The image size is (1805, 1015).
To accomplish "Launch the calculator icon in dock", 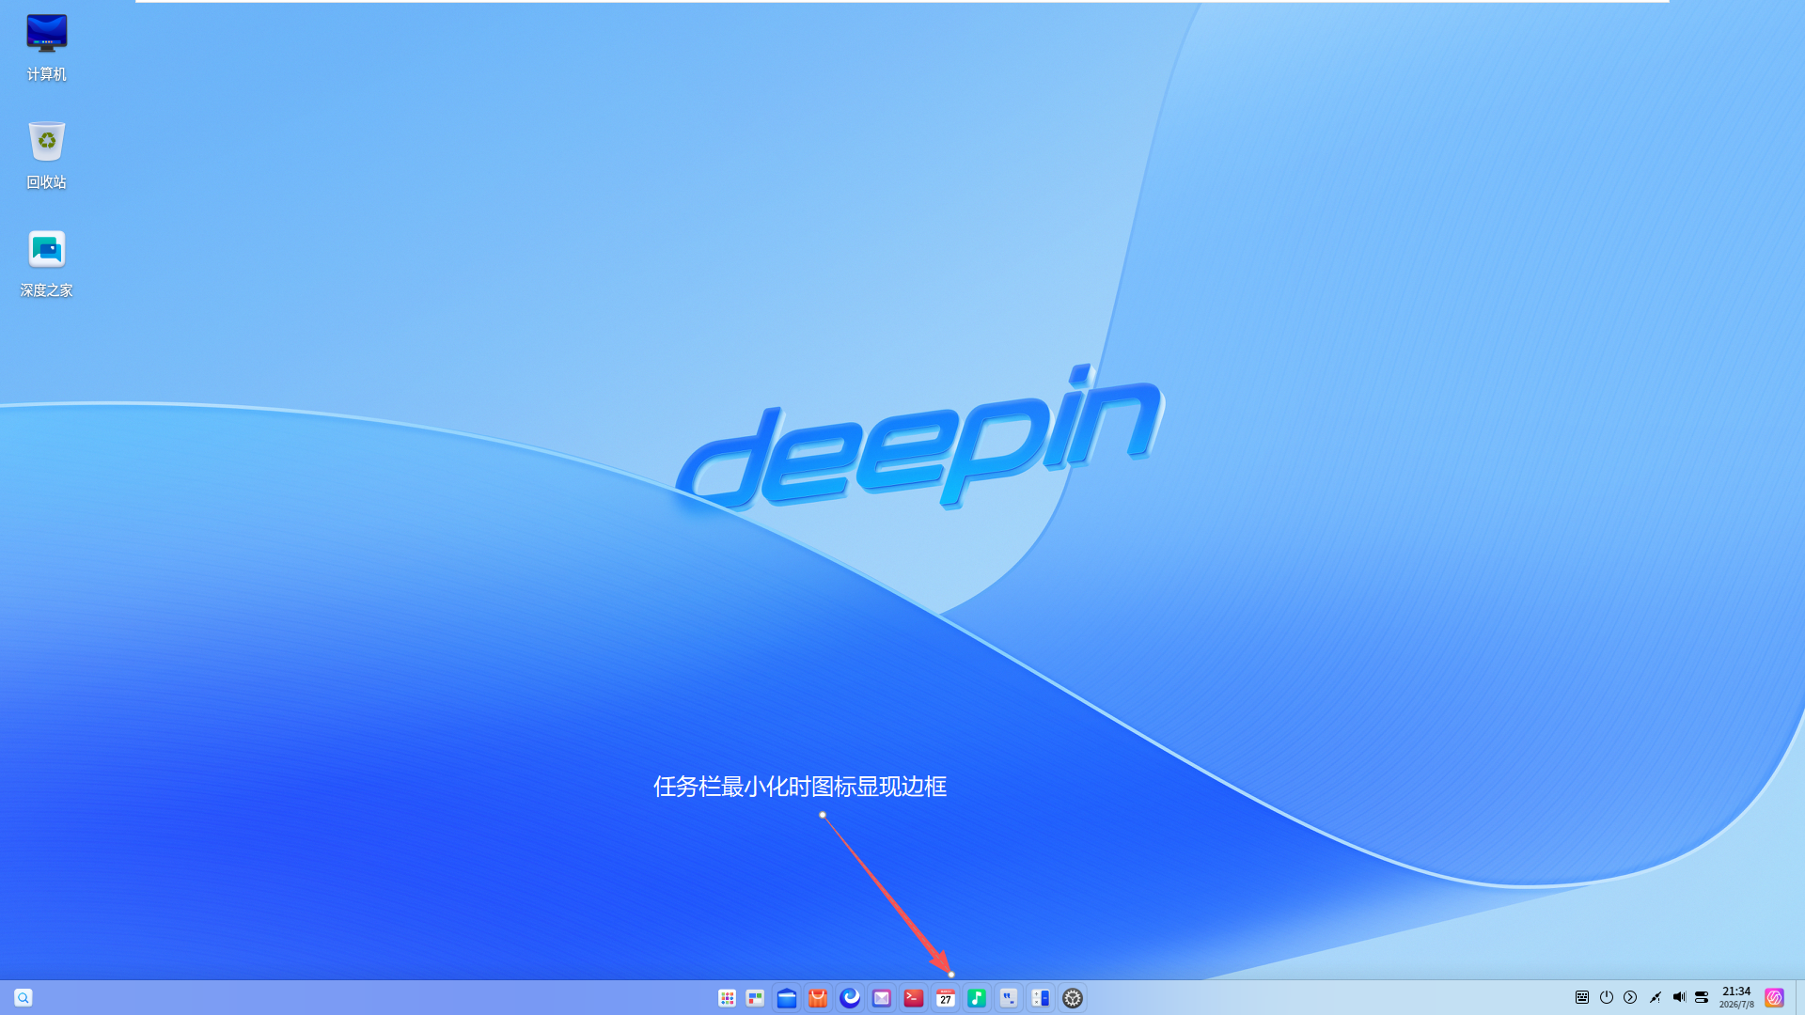I will click(x=1041, y=998).
